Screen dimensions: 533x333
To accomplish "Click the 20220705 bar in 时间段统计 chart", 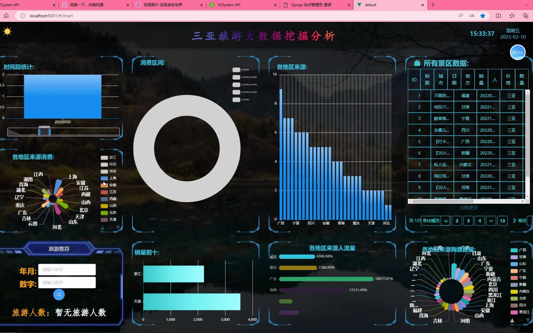I will (63, 97).
